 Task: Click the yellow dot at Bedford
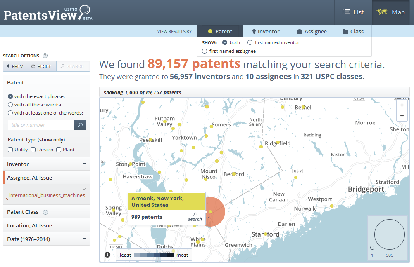[x=234, y=174]
